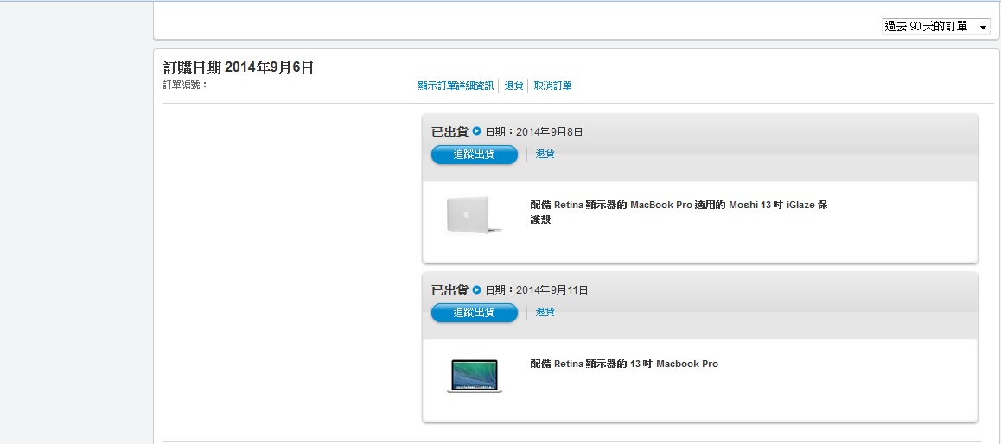Select 已出貨 status for 9月11日 shipment
Screen dimensions: 1001x444
450,290
